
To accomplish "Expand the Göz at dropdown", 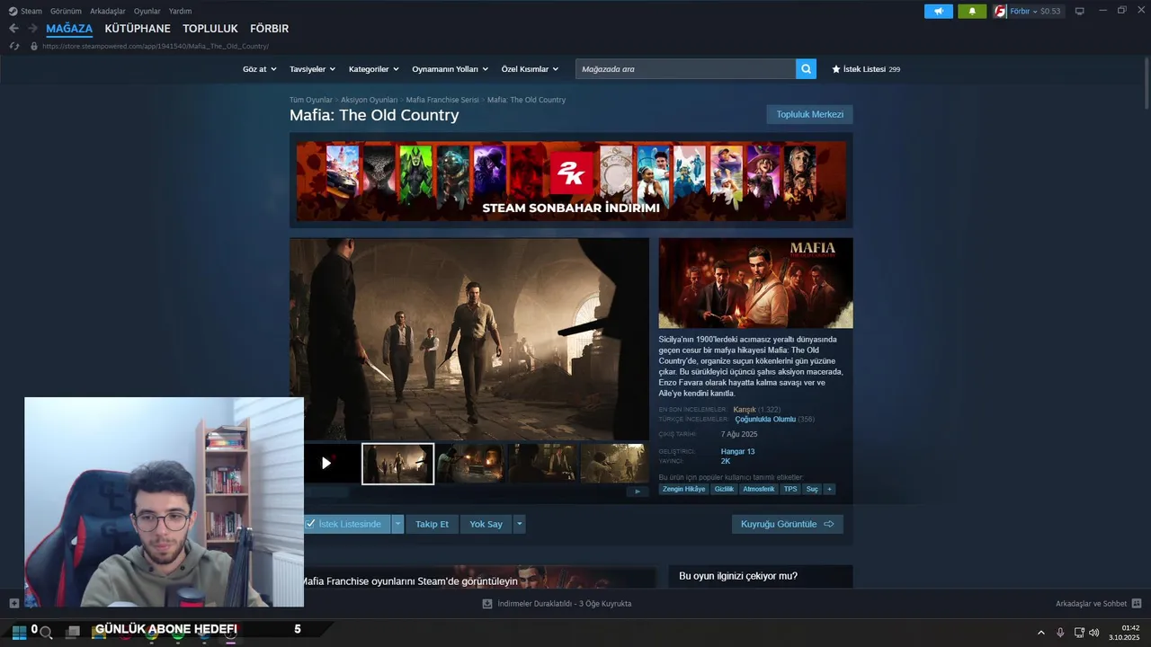I will 258,69.
